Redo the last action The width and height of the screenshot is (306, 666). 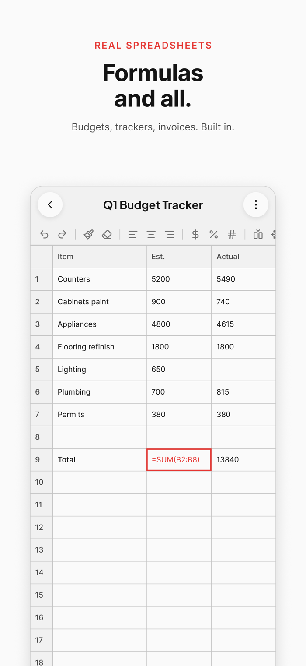click(x=62, y=235)
